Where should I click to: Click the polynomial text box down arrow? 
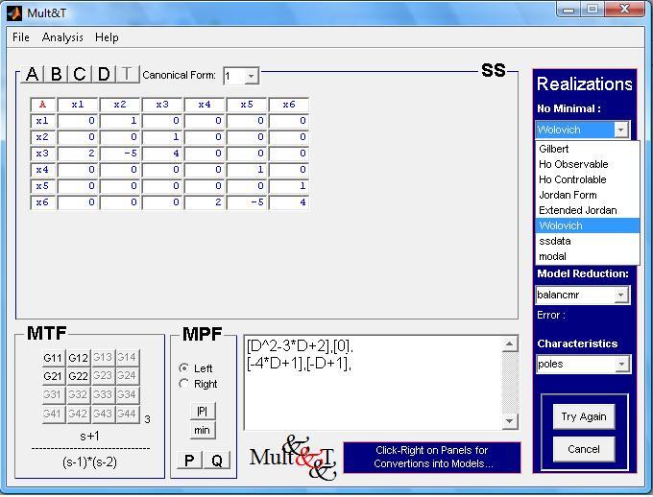click(509, 421)
